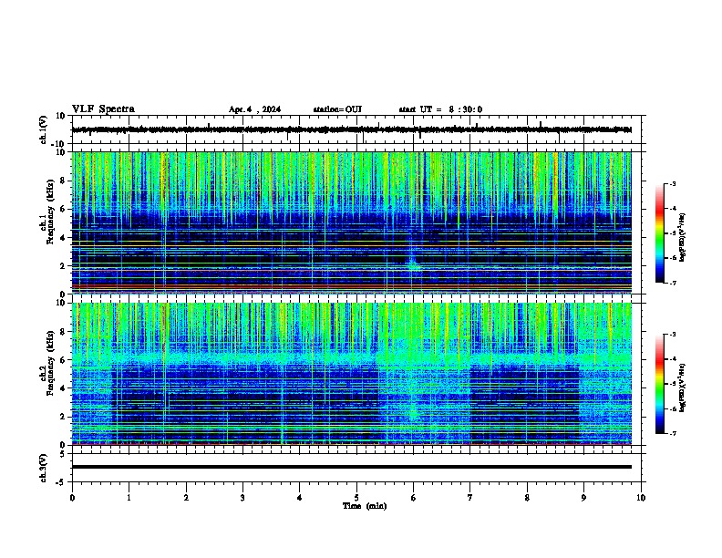Viewport: 722px width, 558px height.
Task: Click time axis tick label "9"
Action: click(583, 498)
